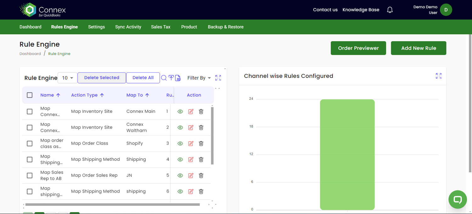
Task: Edit rule number 6 shipping
Action: [191, 191]
